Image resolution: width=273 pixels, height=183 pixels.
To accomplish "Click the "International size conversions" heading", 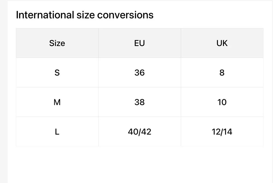I will 85,15.
